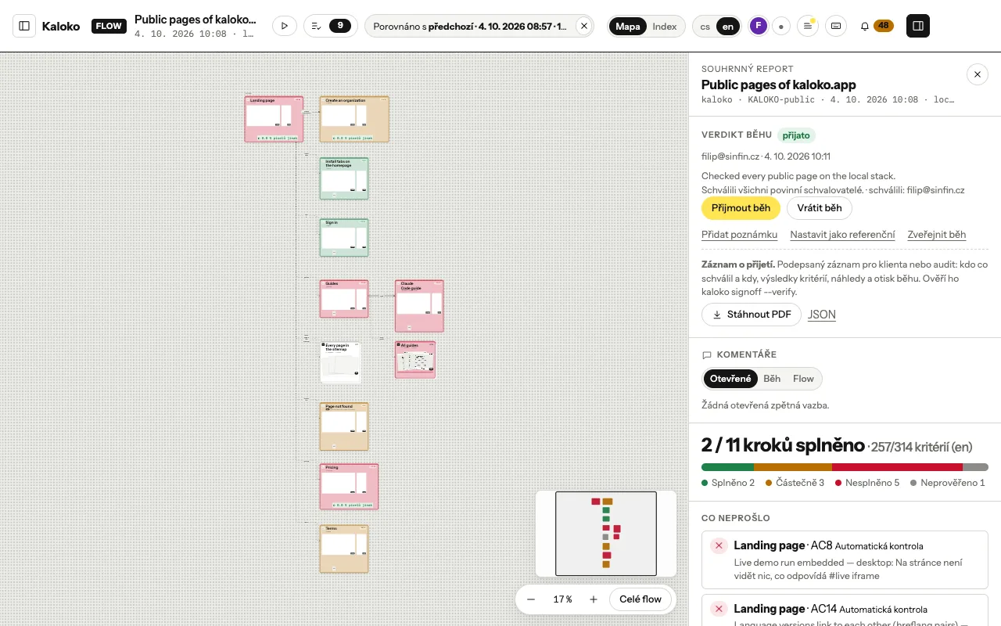The height and width of the screenshot is (626, 1001).
Task: Switch language to cs
Action: 705,27
